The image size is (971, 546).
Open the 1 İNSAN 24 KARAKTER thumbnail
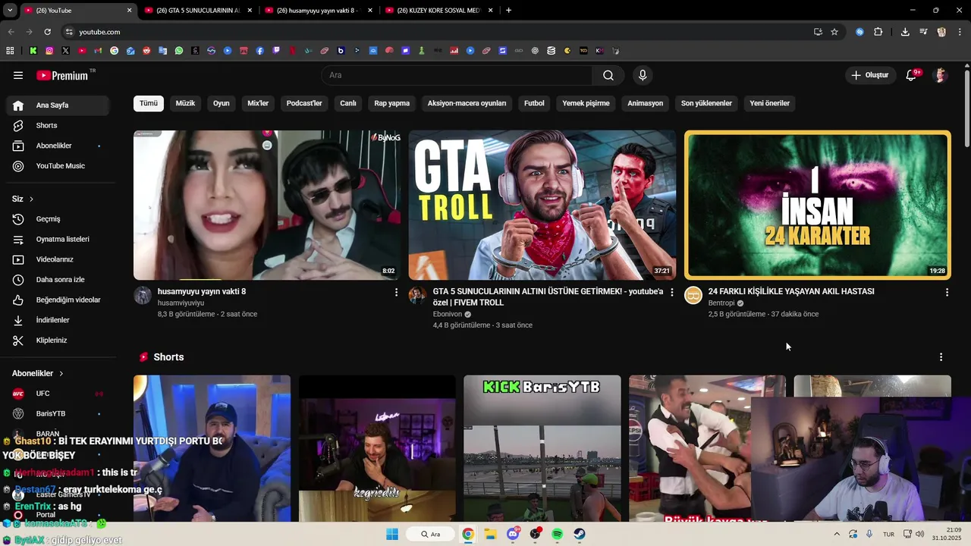pos(817,205)
